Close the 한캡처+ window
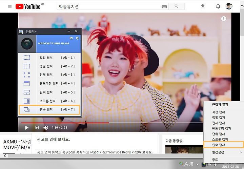The width and height of the screenshot is (244, 169). [76, 31]
